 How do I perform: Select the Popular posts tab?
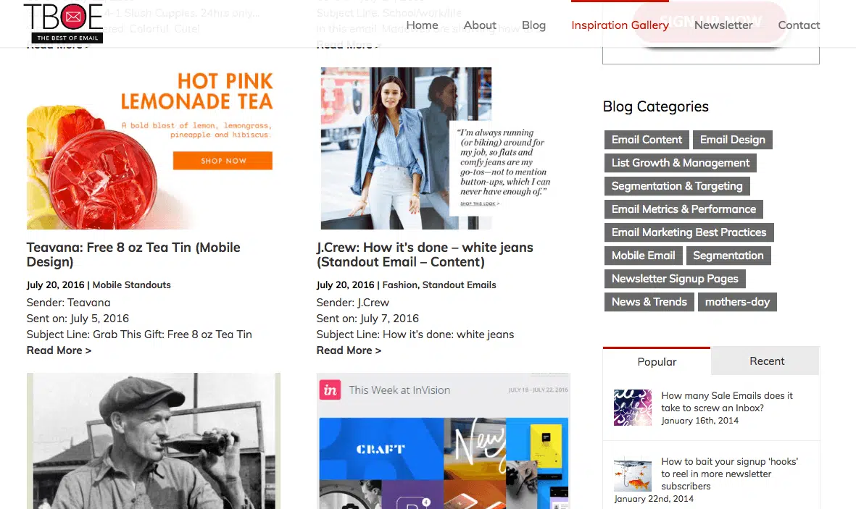click(657, 361)
